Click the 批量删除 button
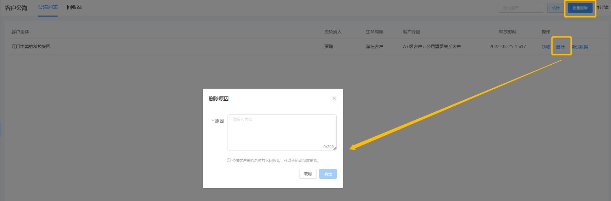The image size is (611, 201). click(x=580, y=8)
